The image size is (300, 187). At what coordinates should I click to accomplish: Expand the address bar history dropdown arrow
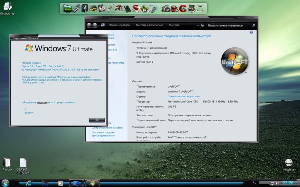(x=197, y=25)
